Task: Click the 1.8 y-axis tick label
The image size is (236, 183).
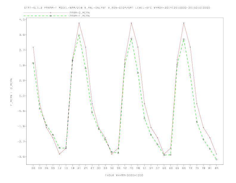Action: point(22,65)
